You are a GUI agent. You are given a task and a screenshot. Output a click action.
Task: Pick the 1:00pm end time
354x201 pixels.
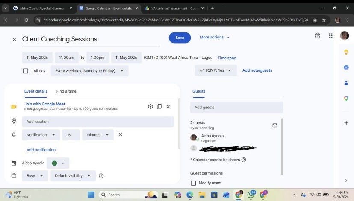[97, 58]
